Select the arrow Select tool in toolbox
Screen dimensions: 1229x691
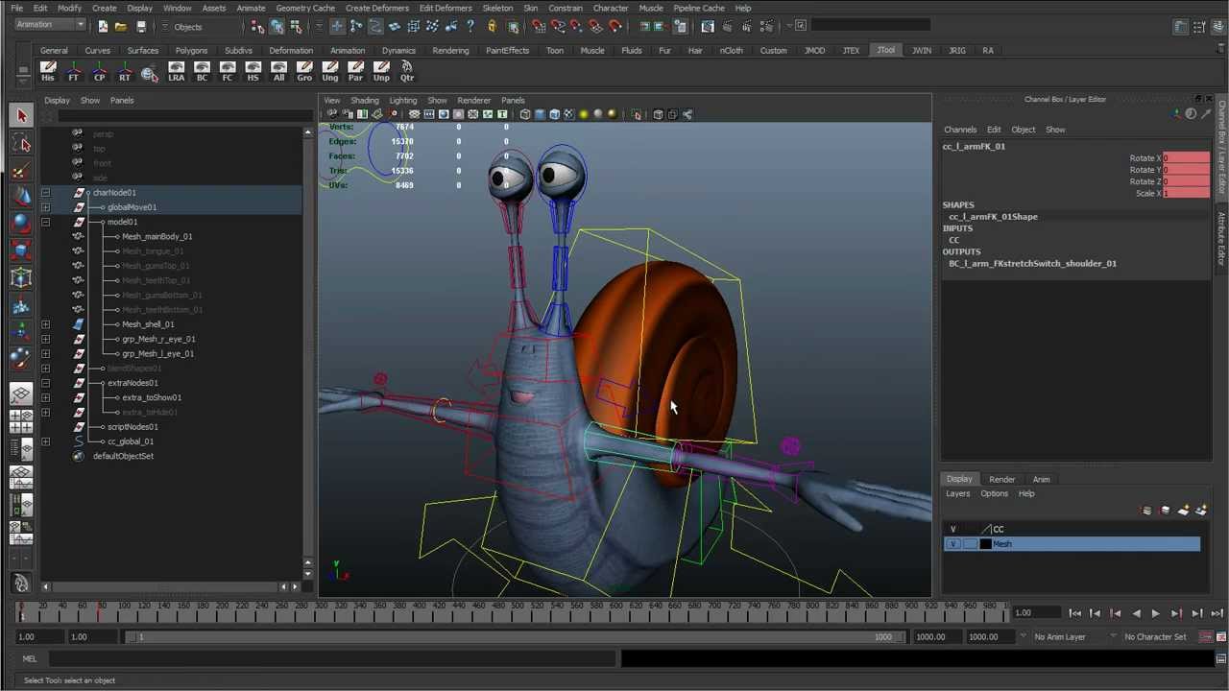[21, 115]
